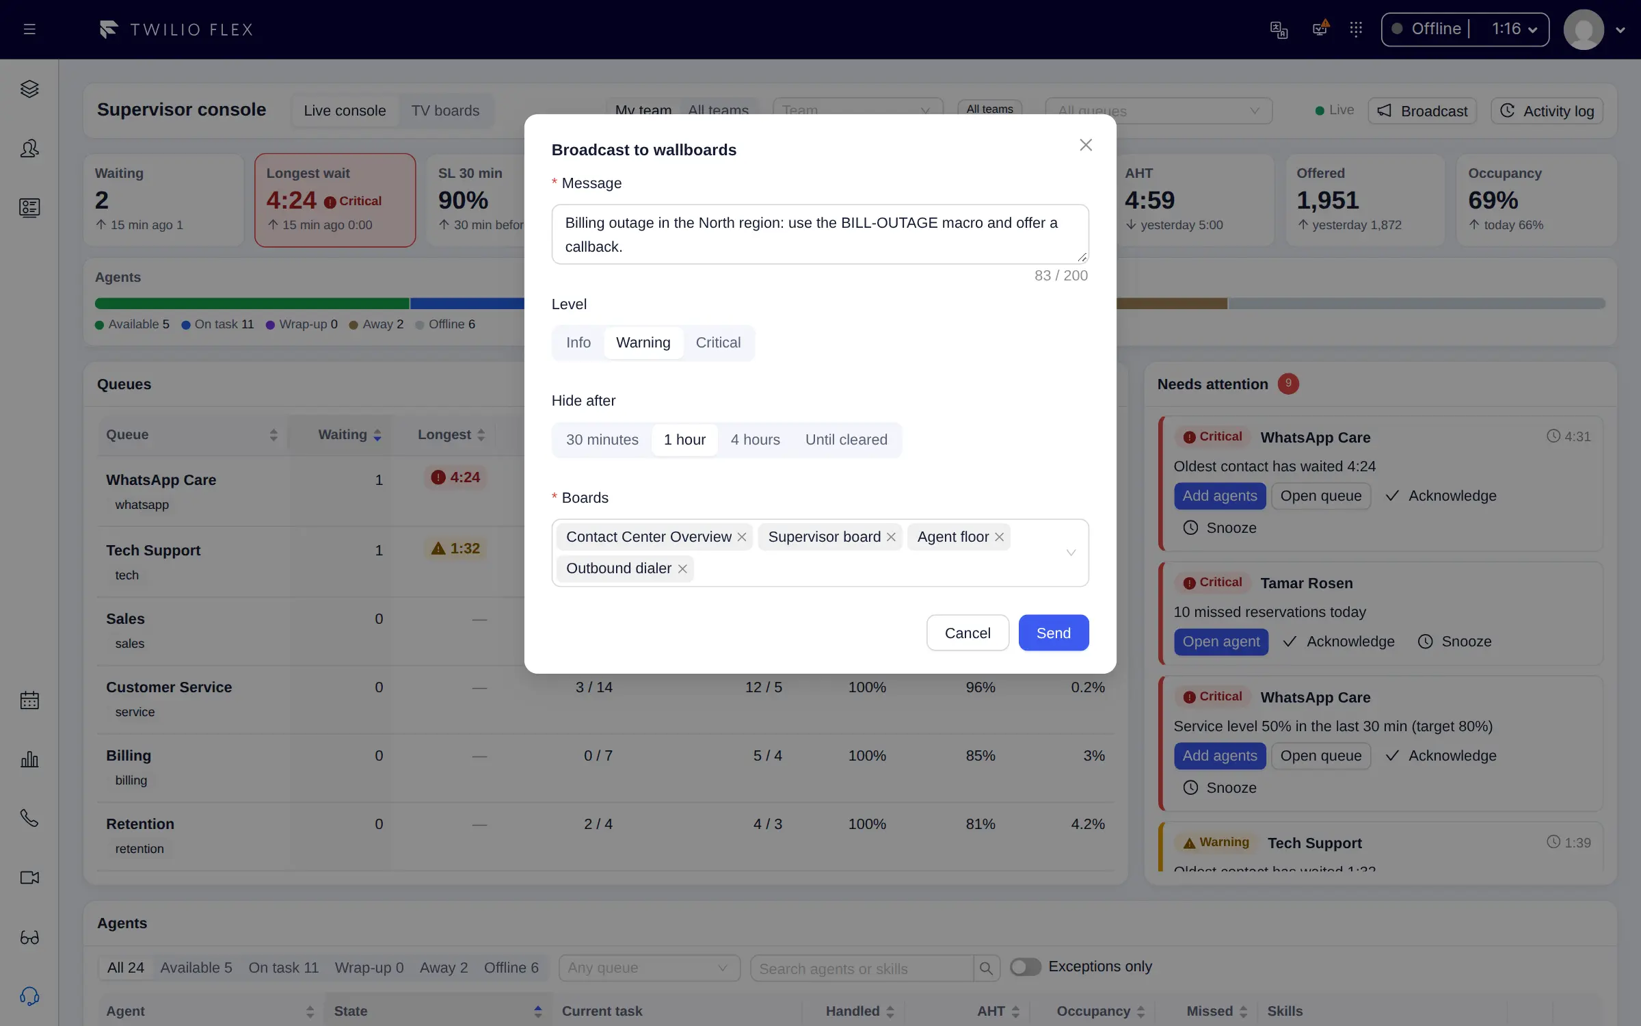Open the monitor alert icon in header
Screen dimensions: 1641x1026
tap(1320, 29)
